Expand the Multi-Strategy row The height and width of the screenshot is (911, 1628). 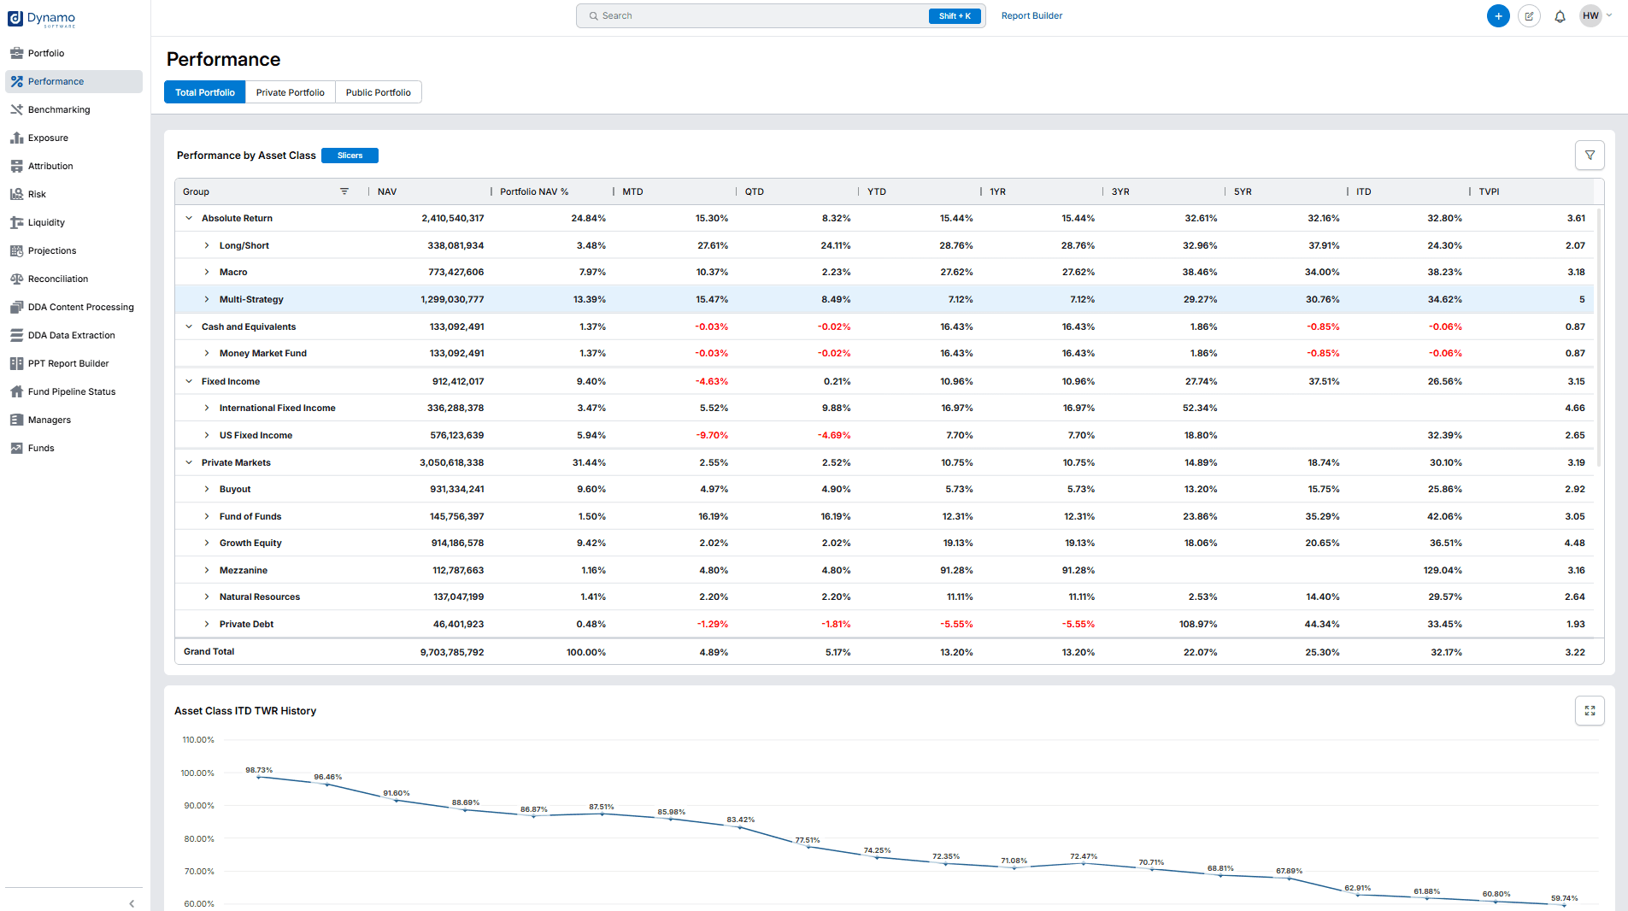[x=207, y=299]
